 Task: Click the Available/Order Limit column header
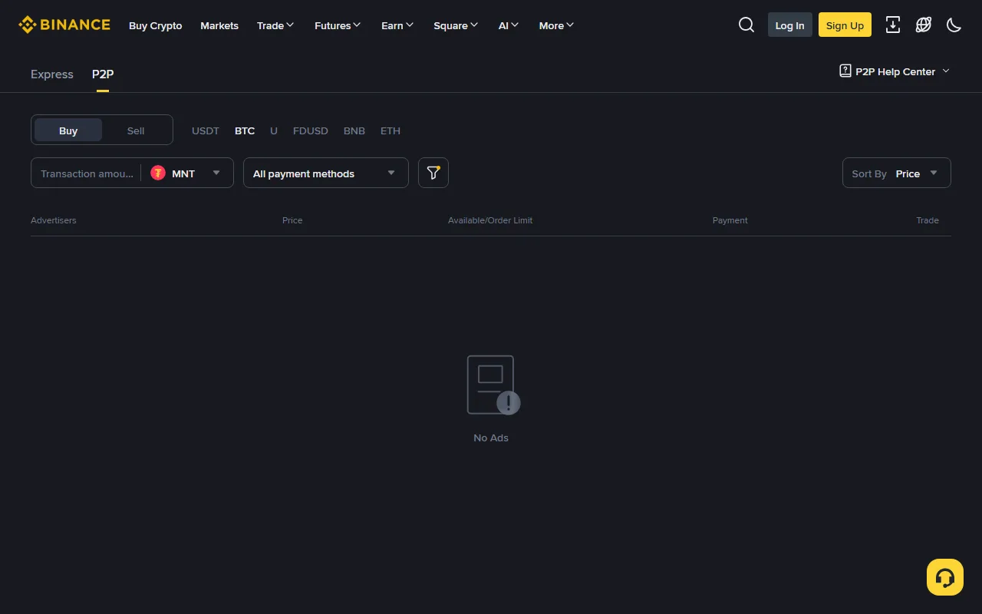490,220
